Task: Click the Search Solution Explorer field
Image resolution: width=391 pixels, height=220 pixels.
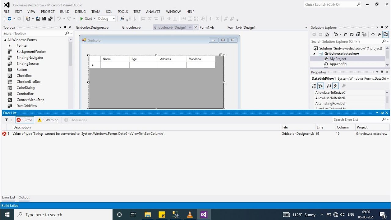Action: tap(346, 42)
